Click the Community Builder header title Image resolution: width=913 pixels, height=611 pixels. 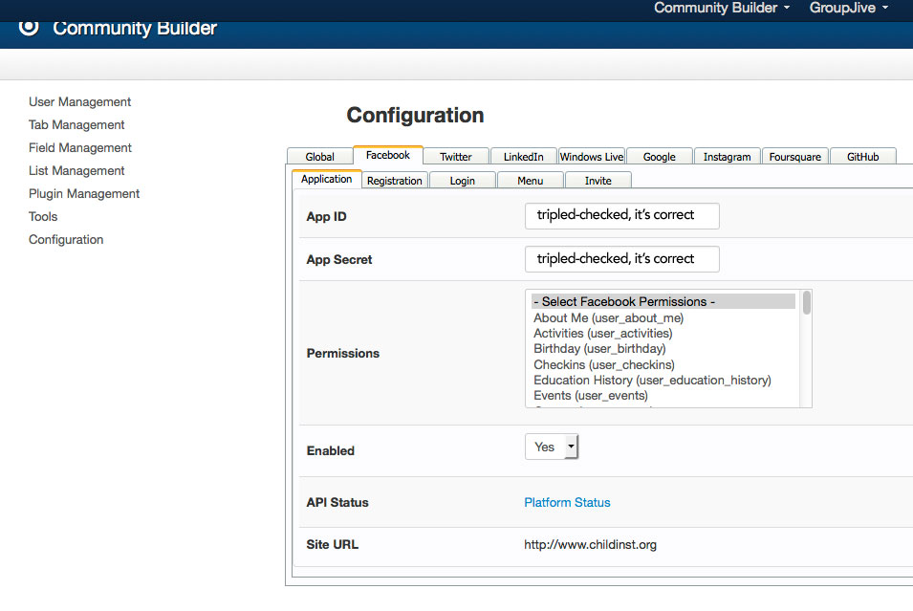pos(135,28)
